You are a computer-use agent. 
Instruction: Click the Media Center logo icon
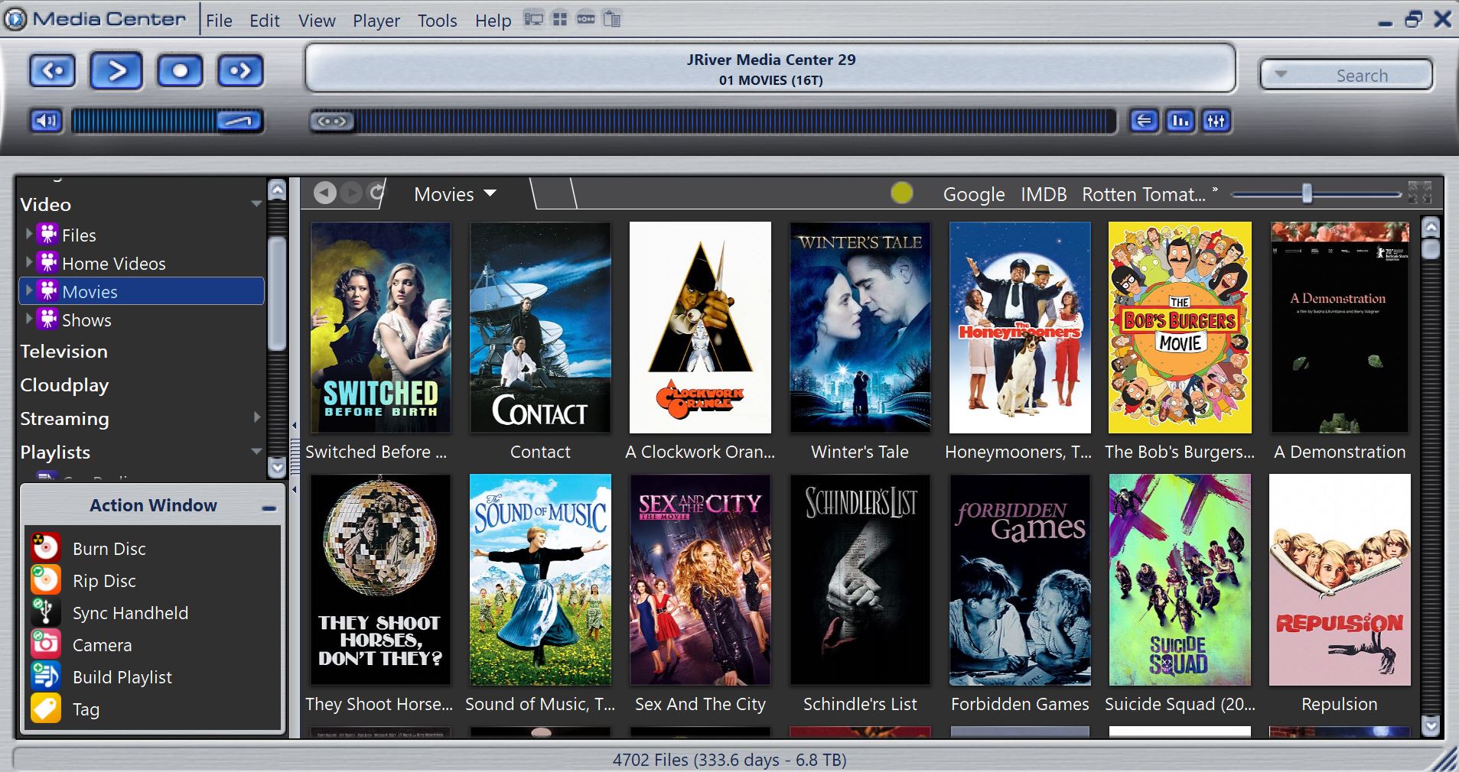(15, 19)
